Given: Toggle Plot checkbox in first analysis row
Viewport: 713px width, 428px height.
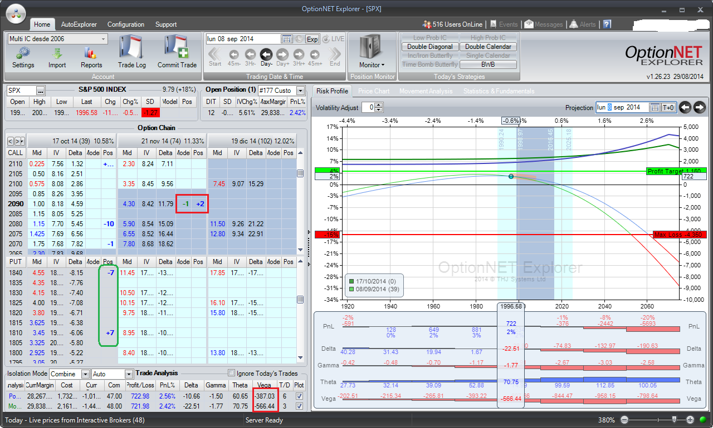Looking at the screenshot, I should (x=300, y=396).
